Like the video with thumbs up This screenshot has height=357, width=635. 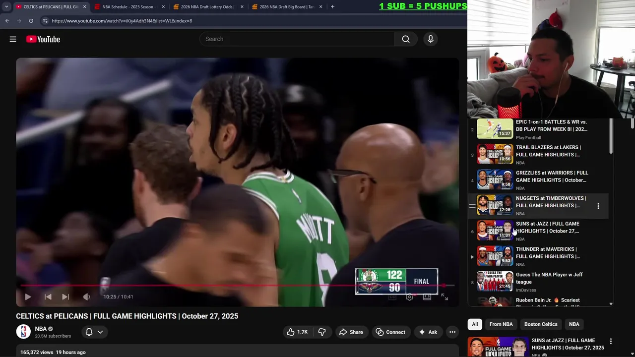[297, 332]
